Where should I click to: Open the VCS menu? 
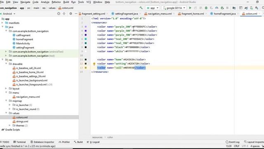pos(88,2)
